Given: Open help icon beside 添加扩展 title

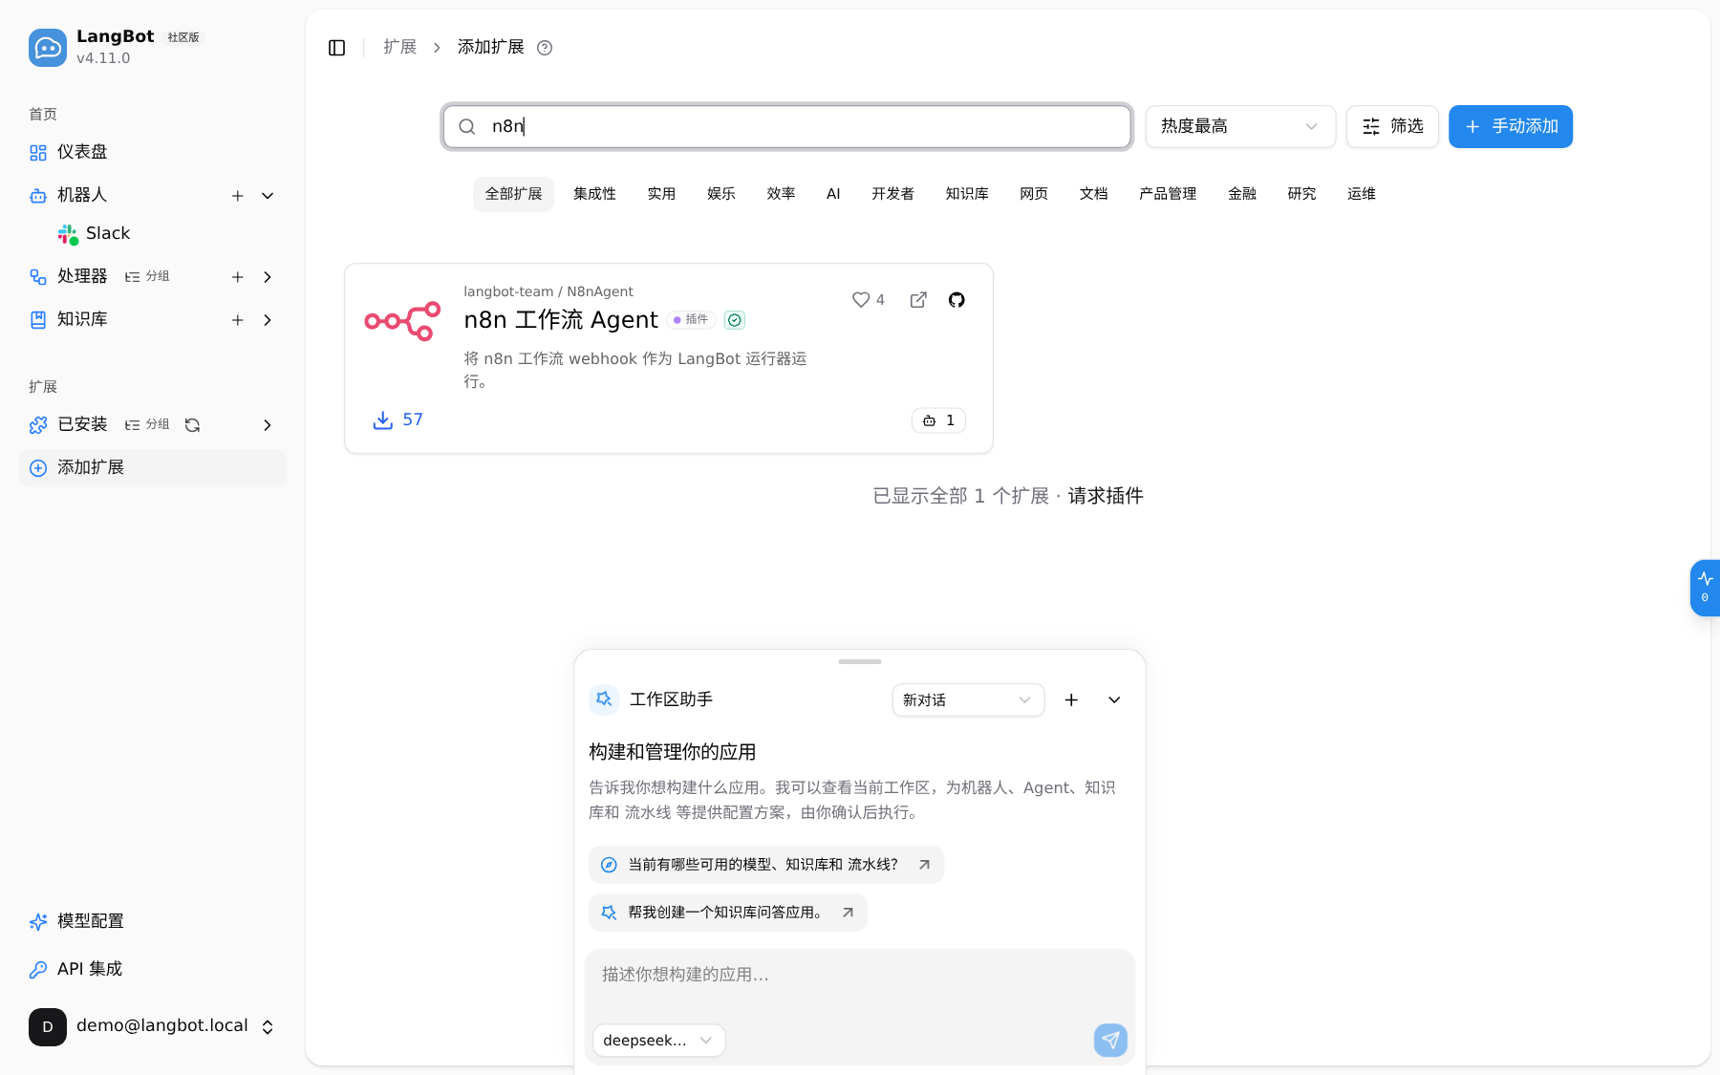Looking at the screenshot, I should point(545,48).
